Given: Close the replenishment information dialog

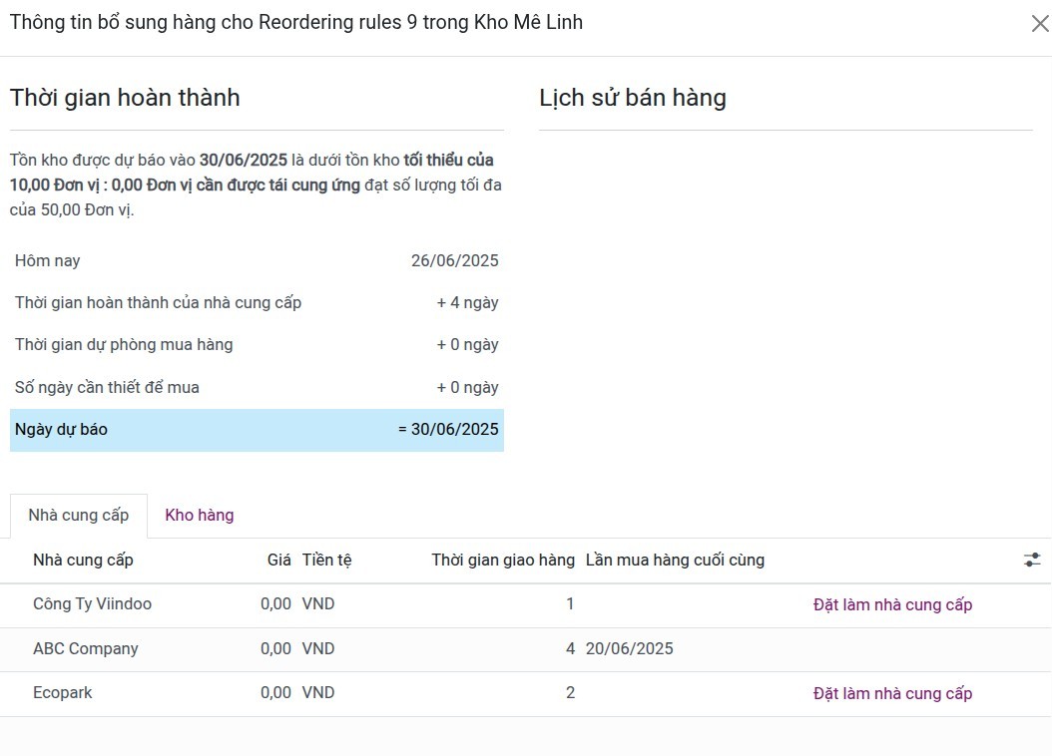Looking at the screenshot, I should coord(1039,24).
